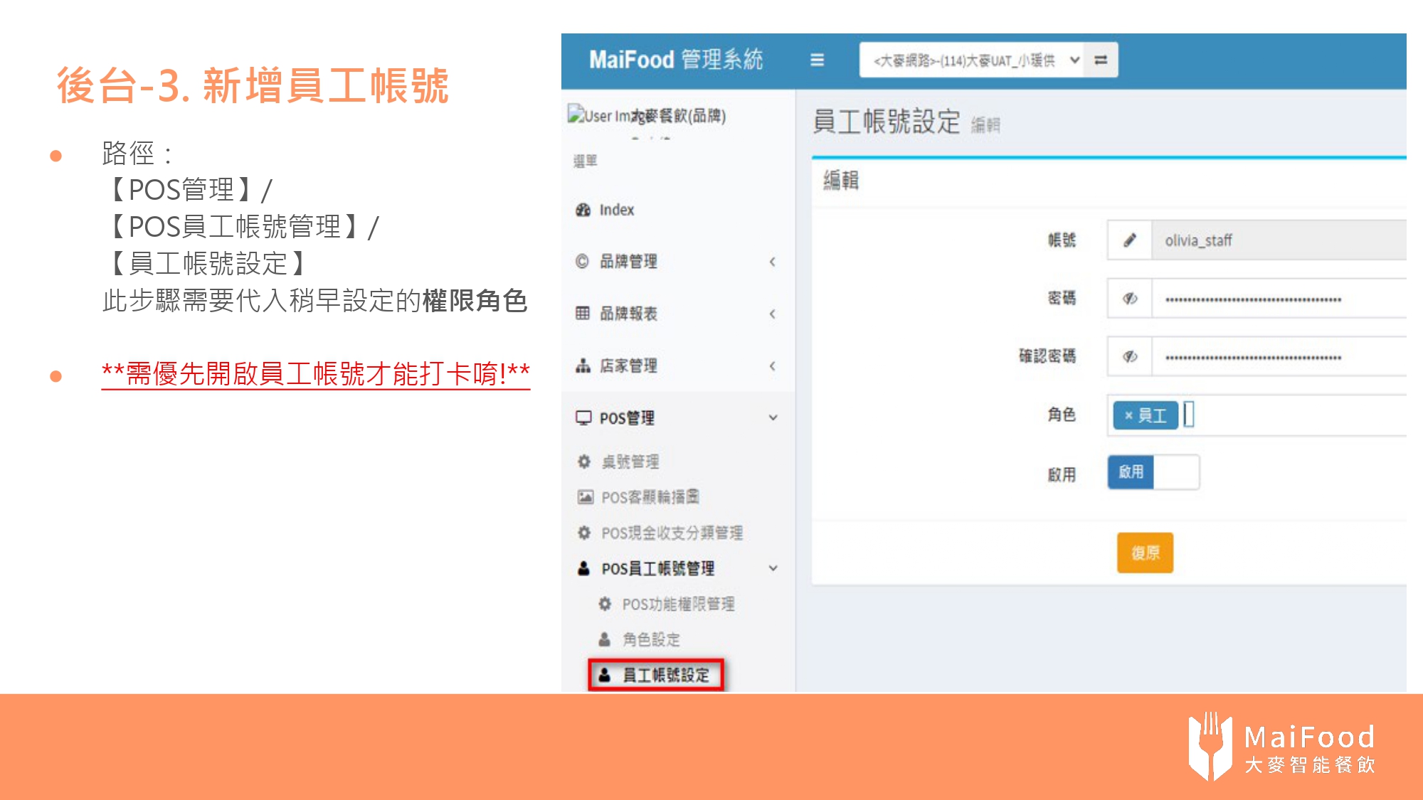1423x800 pixels.
Task: Switch the 啟用 enable toggle
Action: [1153, 472]
